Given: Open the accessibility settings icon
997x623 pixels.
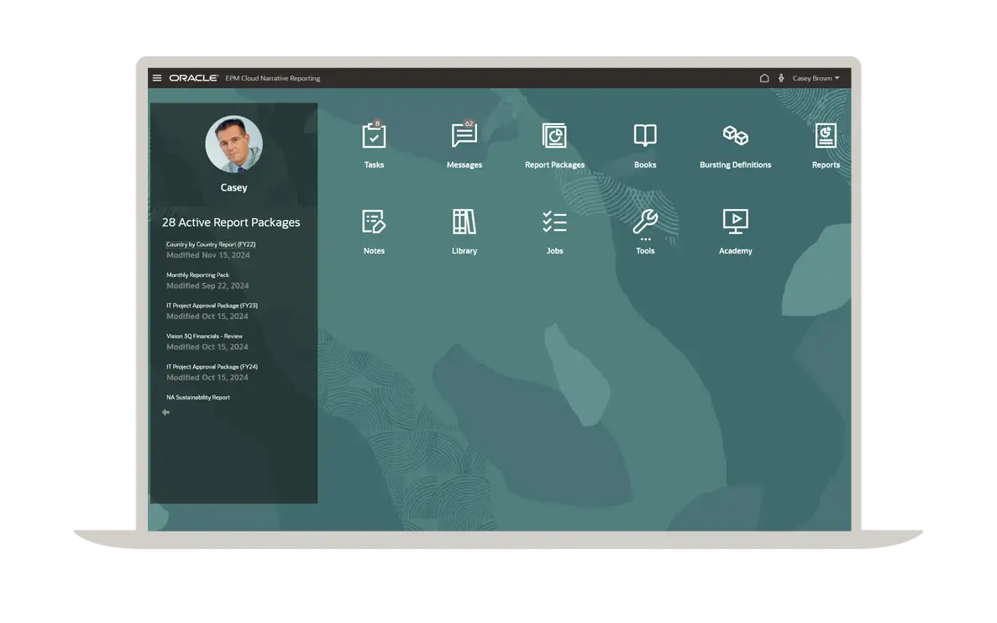Looking at the screenshot, I should click(781, 78).
